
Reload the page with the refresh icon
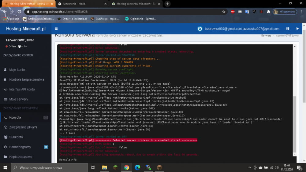point(19,12)
